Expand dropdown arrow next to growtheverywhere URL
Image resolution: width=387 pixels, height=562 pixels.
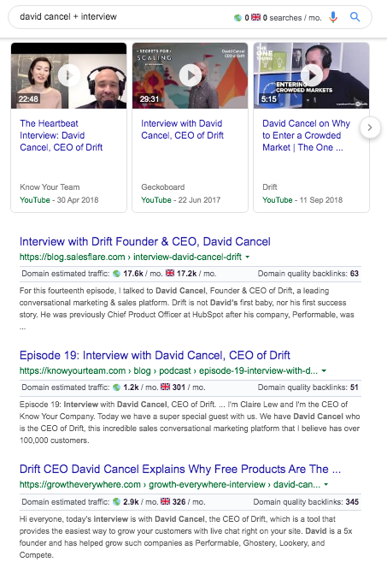click(x=326, y=484)
